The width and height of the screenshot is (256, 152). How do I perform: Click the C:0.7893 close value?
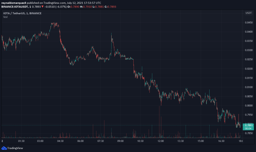pos(110,7)
